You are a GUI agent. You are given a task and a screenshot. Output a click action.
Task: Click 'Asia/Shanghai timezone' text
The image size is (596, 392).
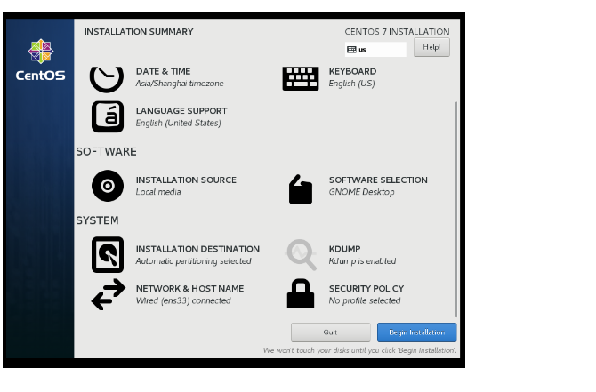pyautogui.click(x=180, y=84)
